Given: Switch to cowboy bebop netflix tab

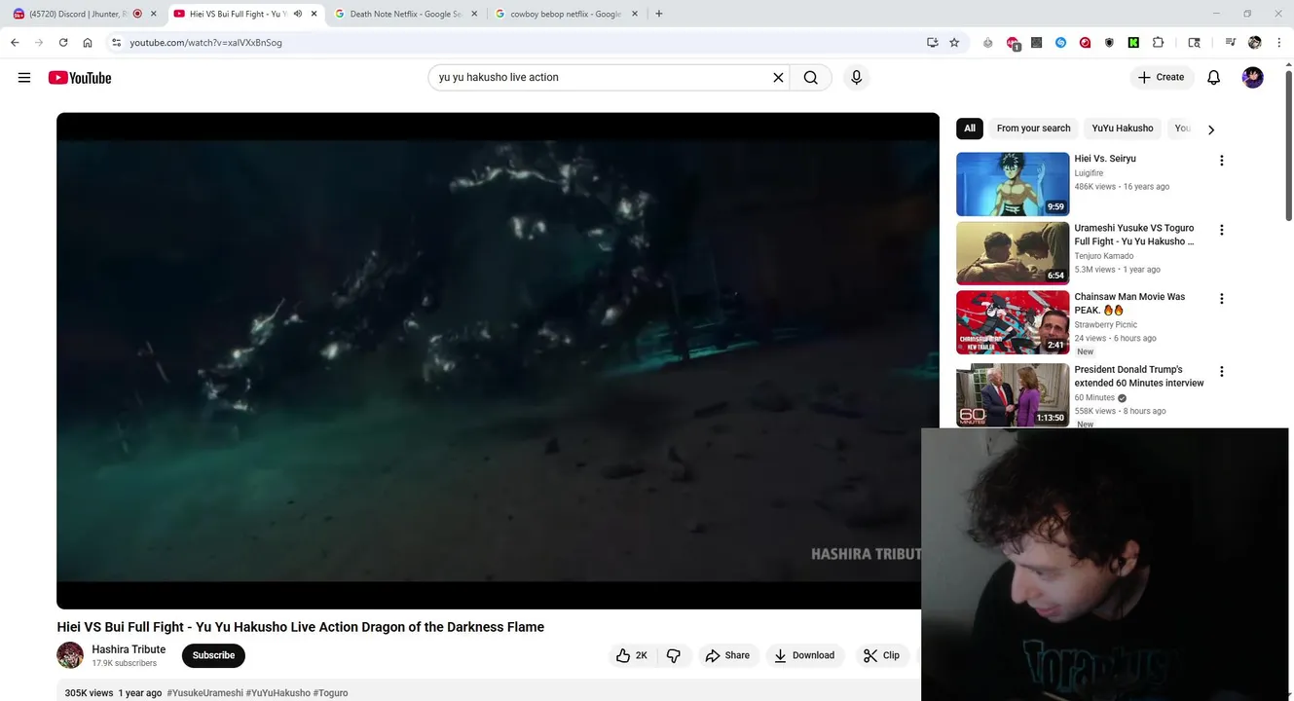Looking at the screenshot, I should coord(565,14).
